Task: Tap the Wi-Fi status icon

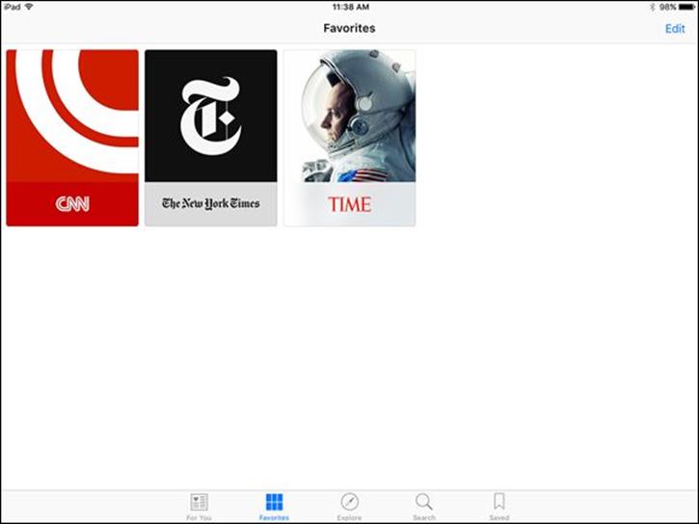Action: pos(29,7)
